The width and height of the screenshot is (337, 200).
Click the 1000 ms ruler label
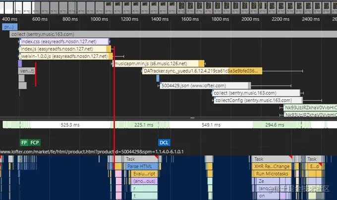[x=99, y=19]
